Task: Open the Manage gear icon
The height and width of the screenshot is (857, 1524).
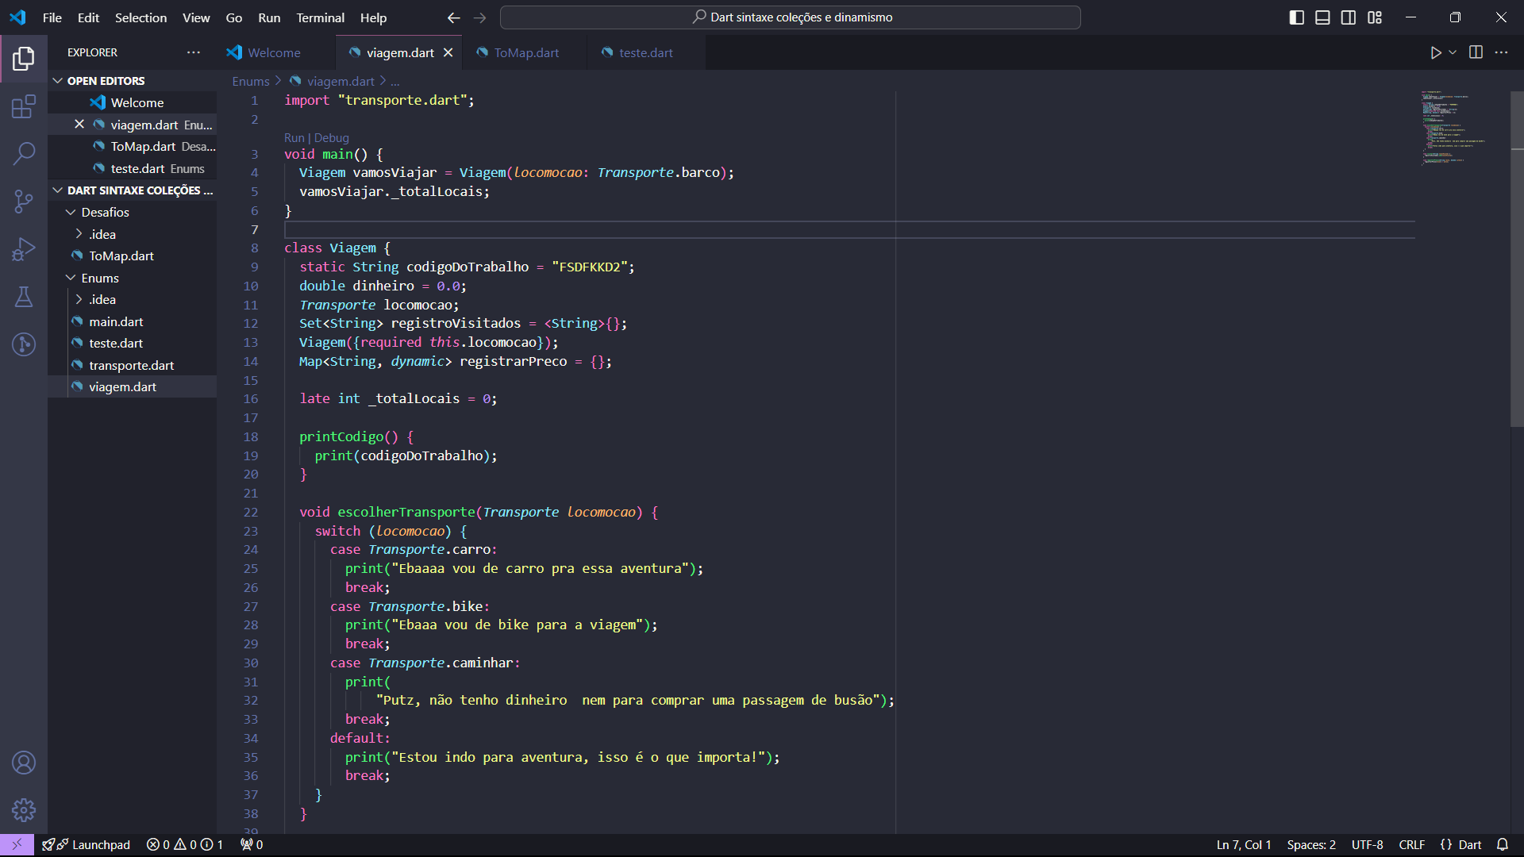Action: pyautogui.click(x=24, y=810)
